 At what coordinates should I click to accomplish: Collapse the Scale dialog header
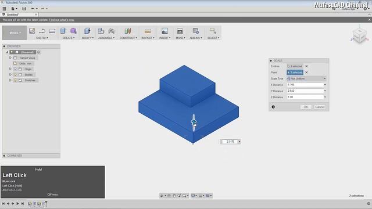(x=271, y=60)
